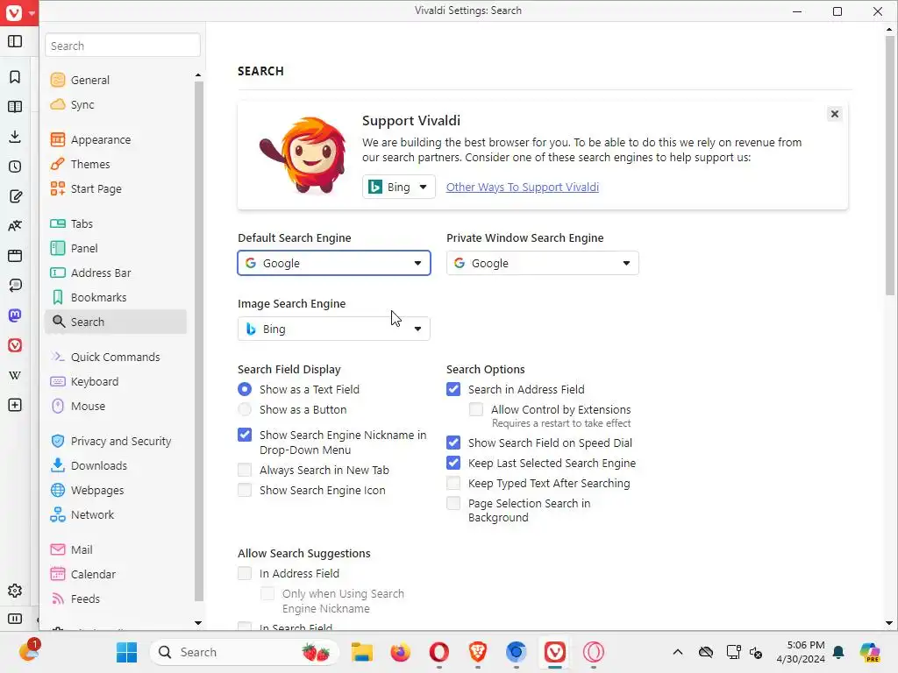Click the main page scrollbar down arrow
This screenshot has width=898, height=673.
tap(889, 623)
